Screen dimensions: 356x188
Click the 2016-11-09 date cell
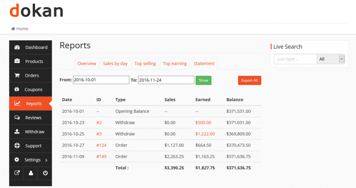point(73,157)
